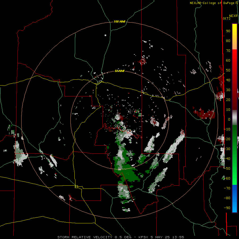
Task: Click the positive 20 scale value
Action: (x=228, y=100)
